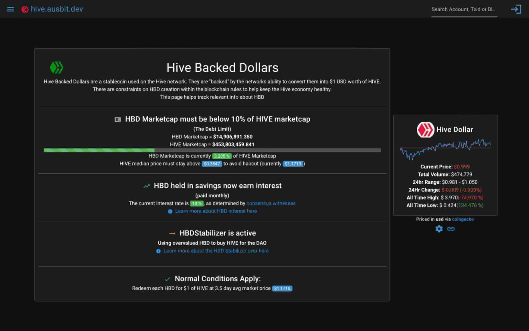The height and width of the screenshot is (331, 529).
Task: Open the settings gear under the Hive Dollar panel
Action: pyautogui.click(x=439, y=229)
